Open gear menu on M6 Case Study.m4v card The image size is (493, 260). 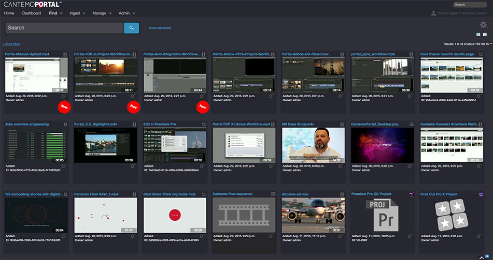pyautogui.click(x=340, y=166)
